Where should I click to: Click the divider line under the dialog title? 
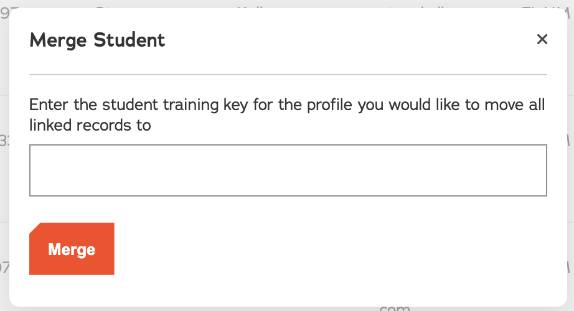288,75
